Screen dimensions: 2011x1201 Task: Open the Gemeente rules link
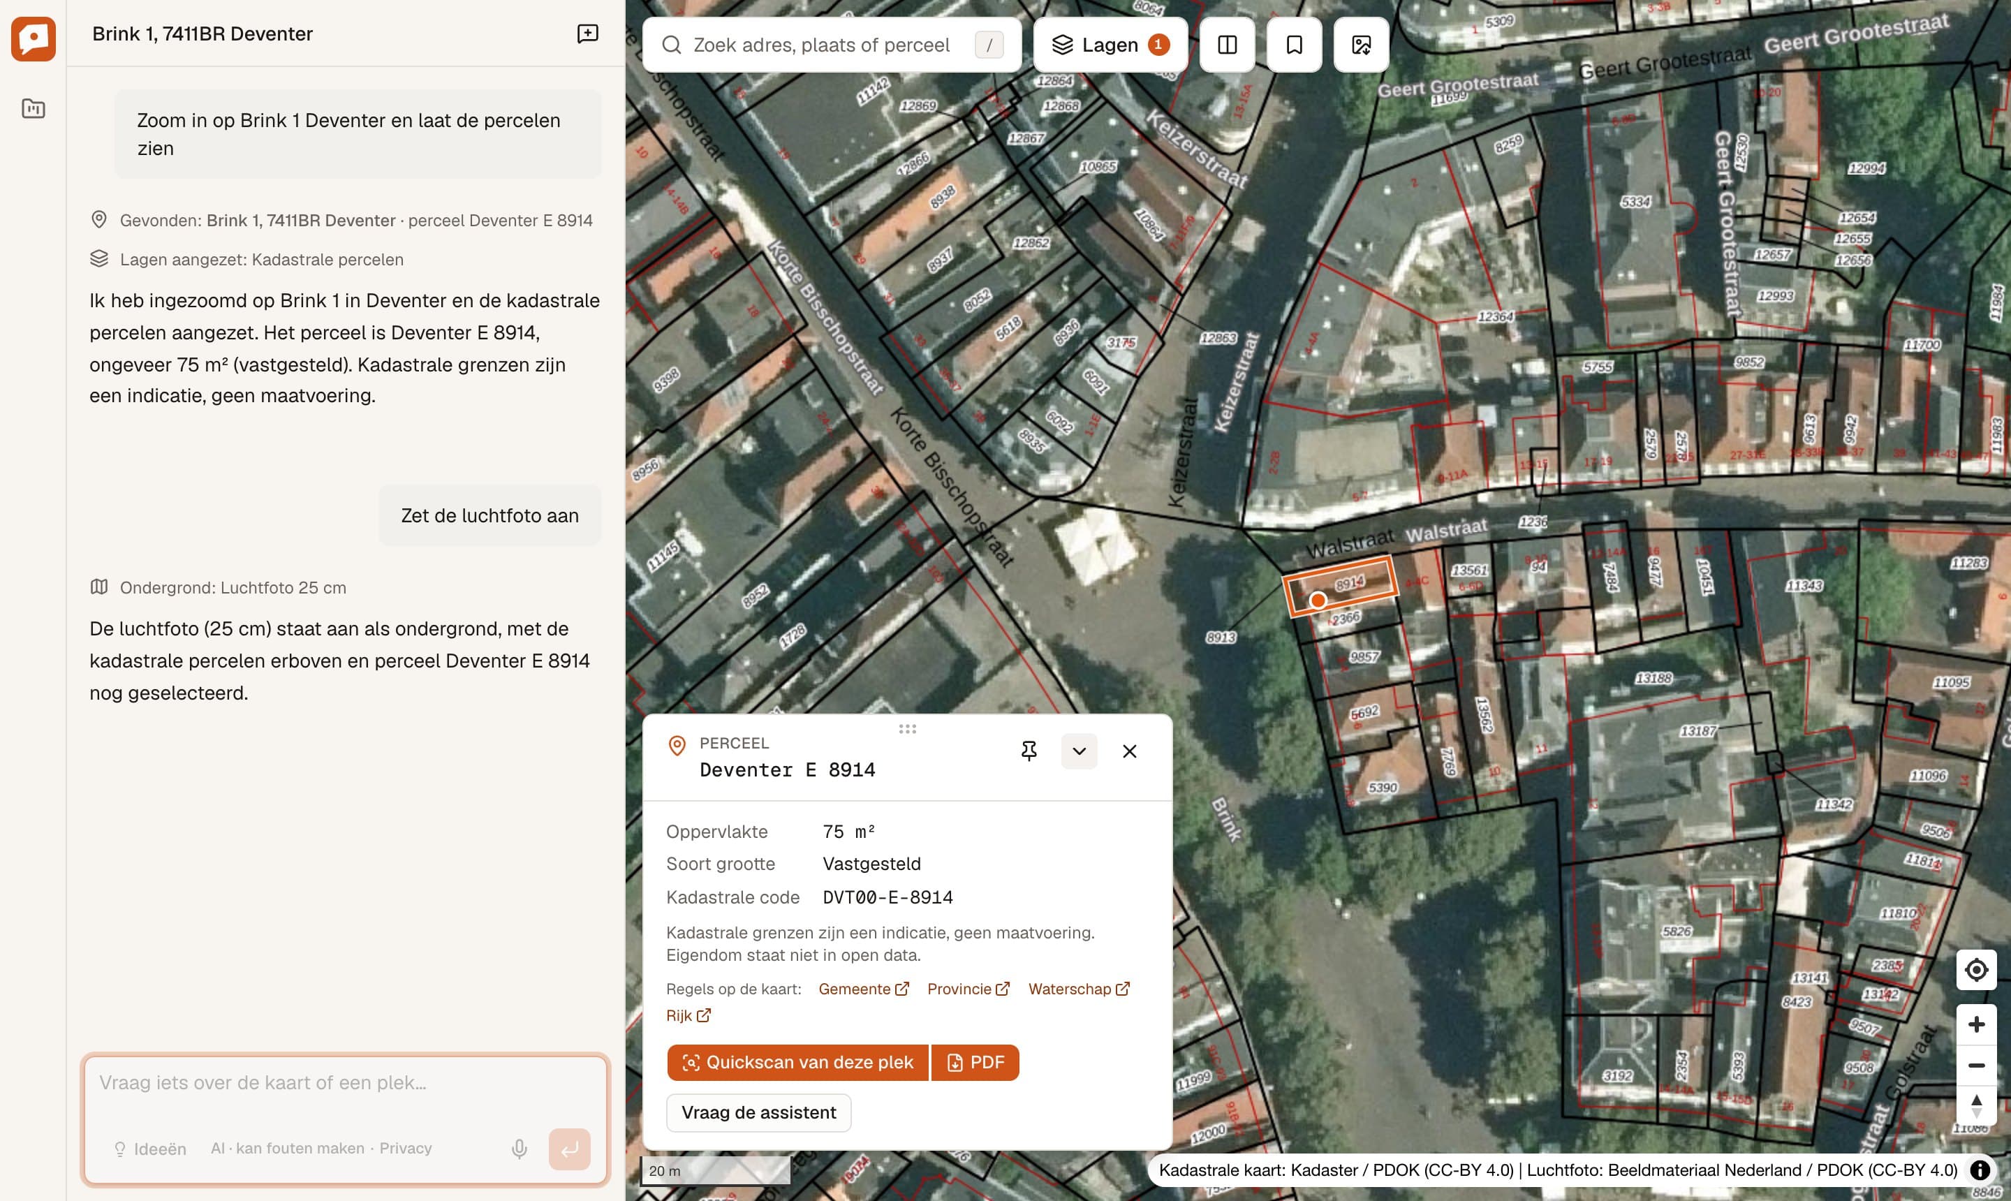pos(864,989)
